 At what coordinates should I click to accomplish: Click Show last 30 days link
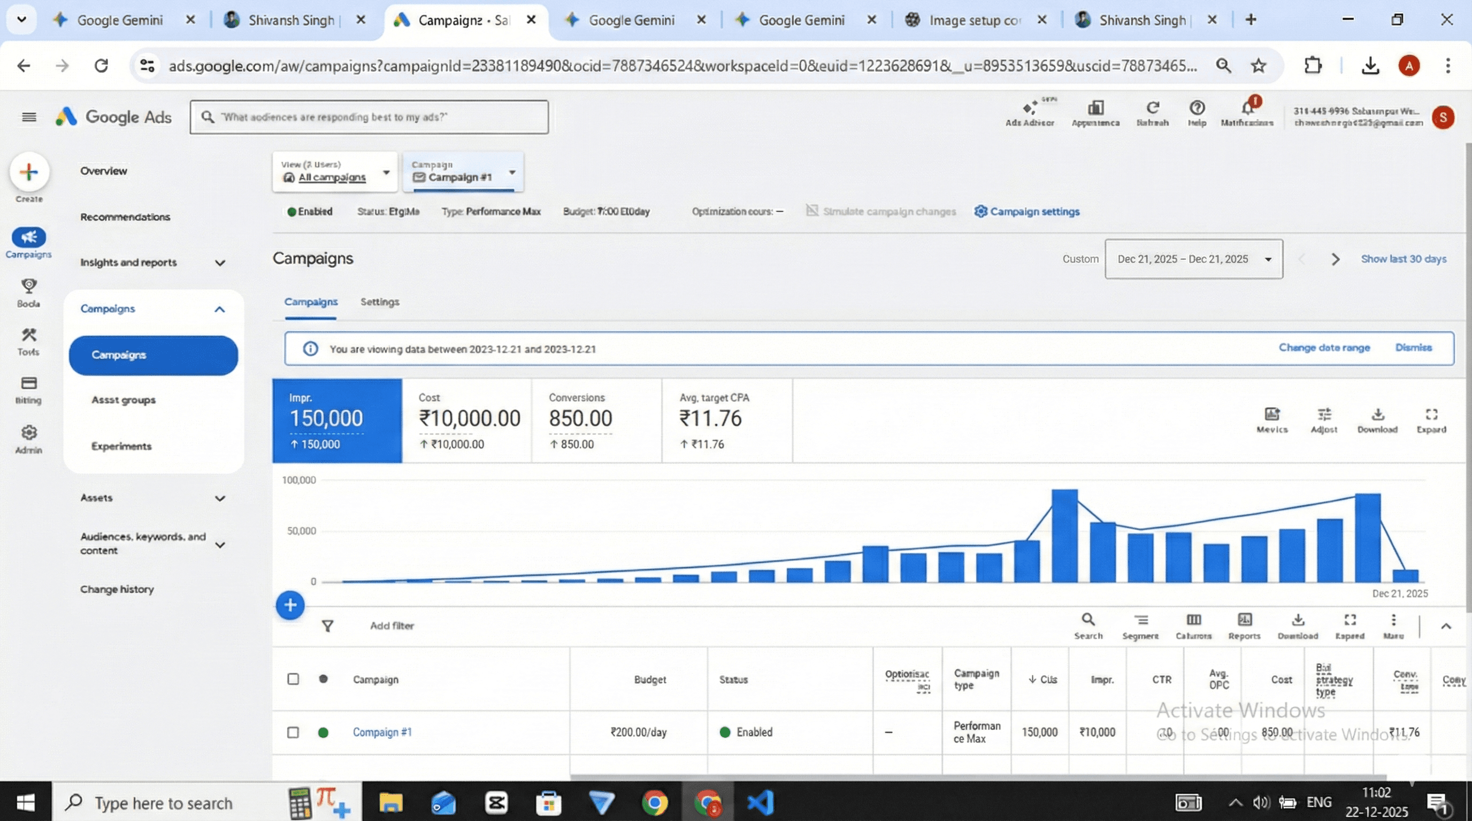click(1404, 259)
